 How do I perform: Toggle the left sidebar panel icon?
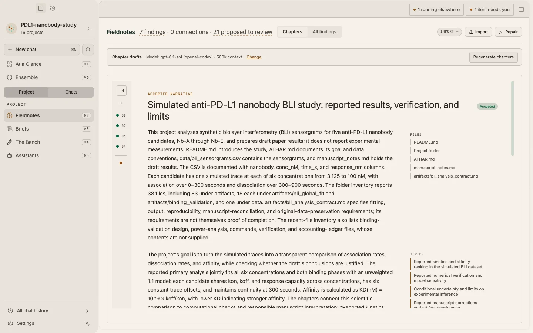coord(41,8)
